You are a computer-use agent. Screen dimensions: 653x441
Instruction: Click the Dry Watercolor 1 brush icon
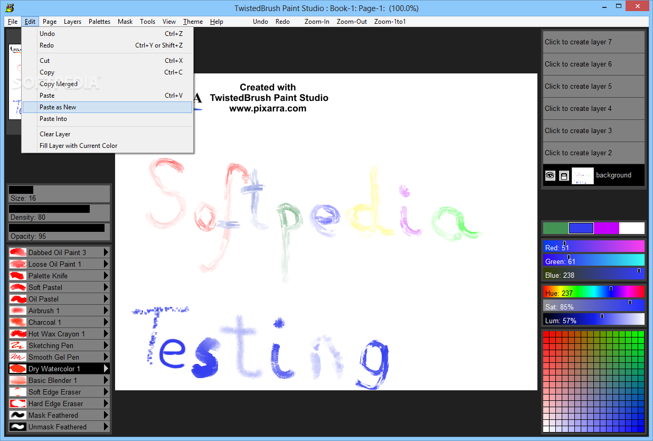18,369
